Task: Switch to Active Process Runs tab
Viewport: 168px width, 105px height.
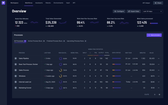Action: point(36,41)
